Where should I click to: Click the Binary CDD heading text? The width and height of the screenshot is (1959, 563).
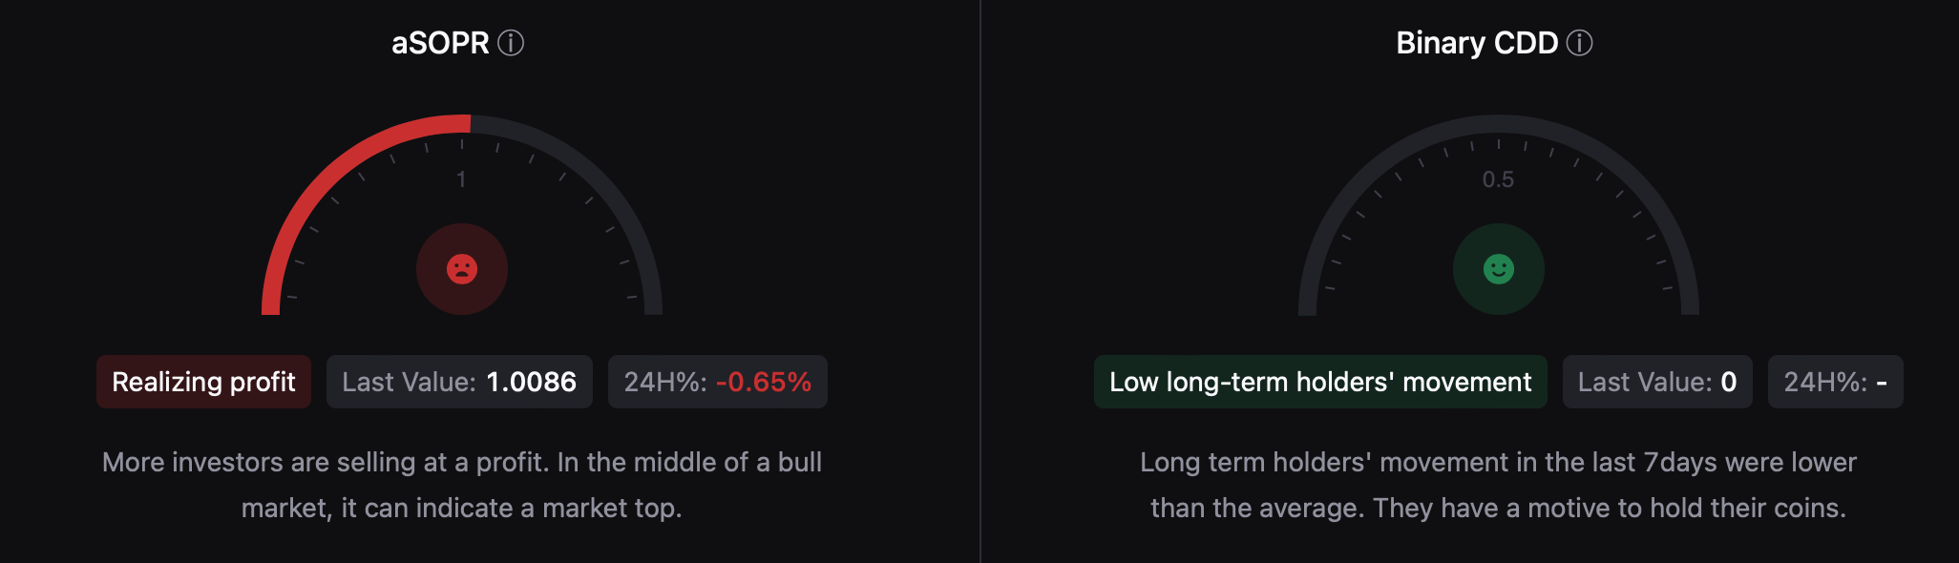pos(1476,43)
